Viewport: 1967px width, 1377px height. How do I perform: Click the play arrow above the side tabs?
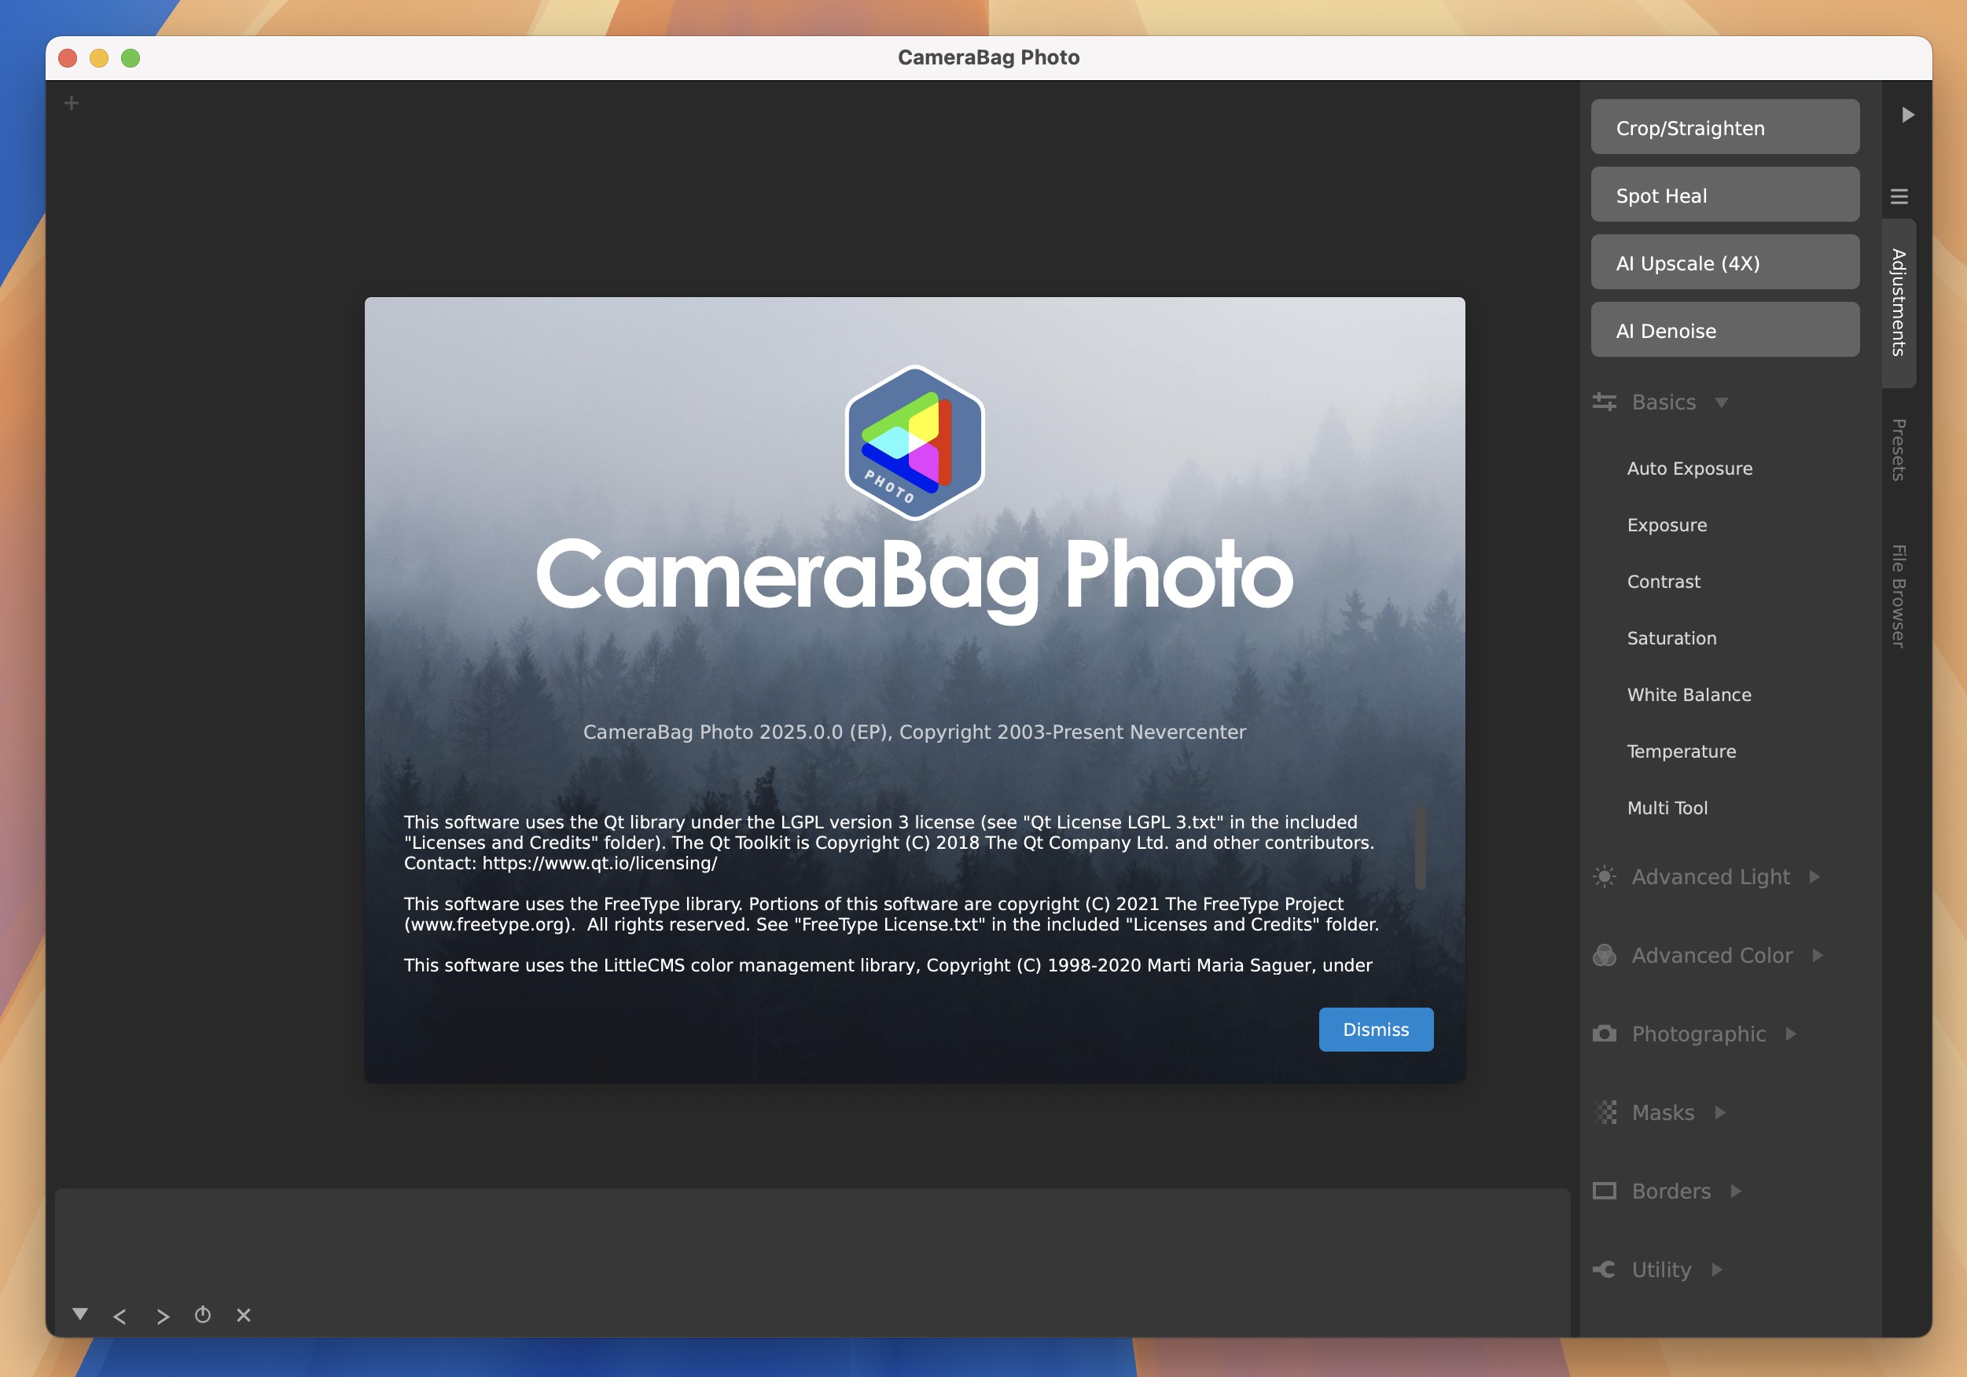click(1908, 115)
